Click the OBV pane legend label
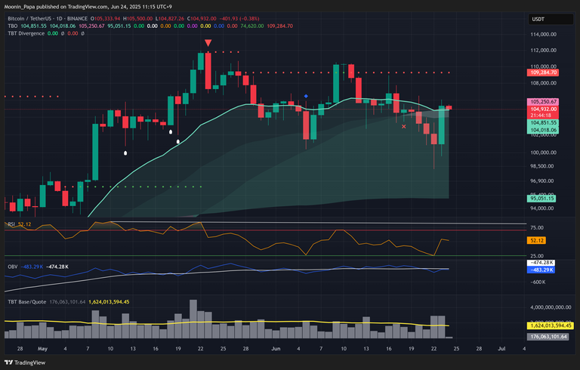 click(11, 267)
